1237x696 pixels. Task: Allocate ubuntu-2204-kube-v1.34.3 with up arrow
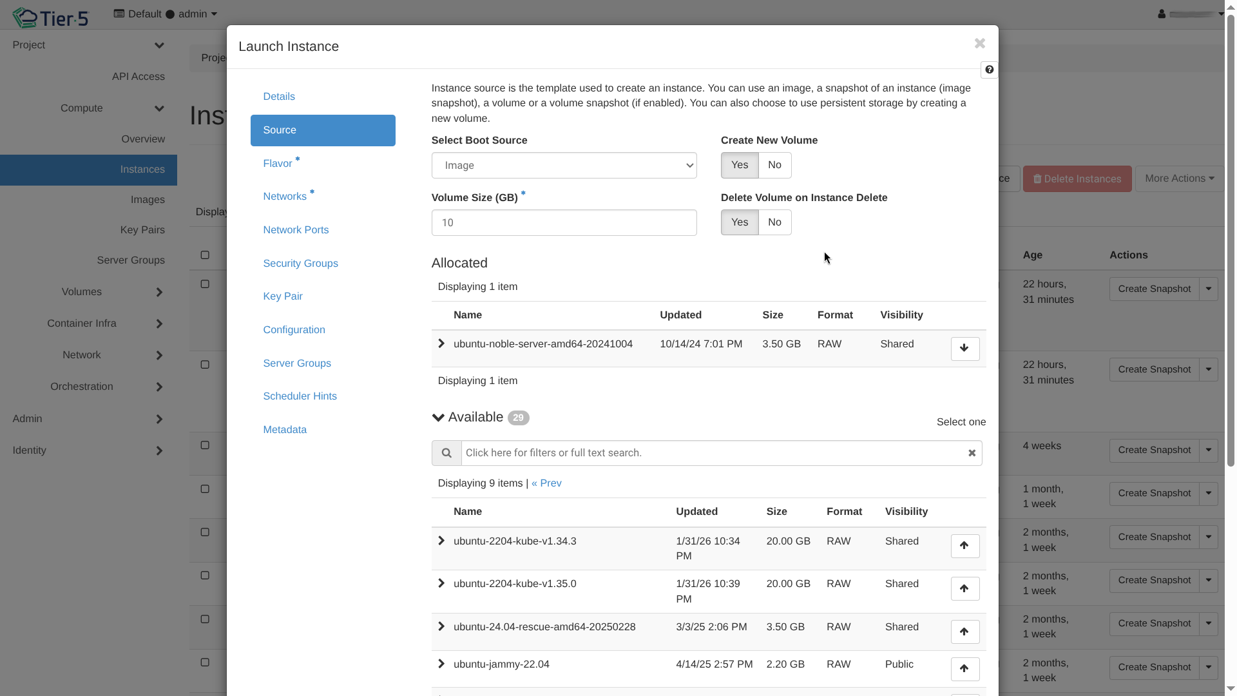[964, 546]
